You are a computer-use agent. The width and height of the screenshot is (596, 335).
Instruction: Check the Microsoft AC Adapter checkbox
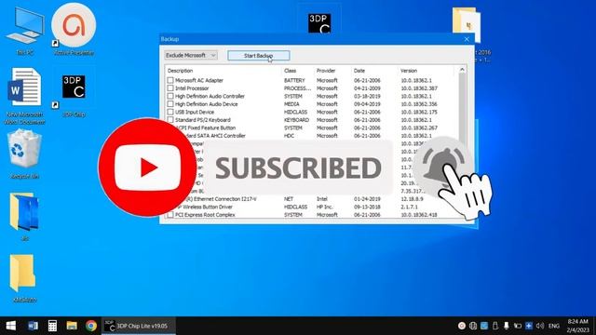tap(170, 80)
